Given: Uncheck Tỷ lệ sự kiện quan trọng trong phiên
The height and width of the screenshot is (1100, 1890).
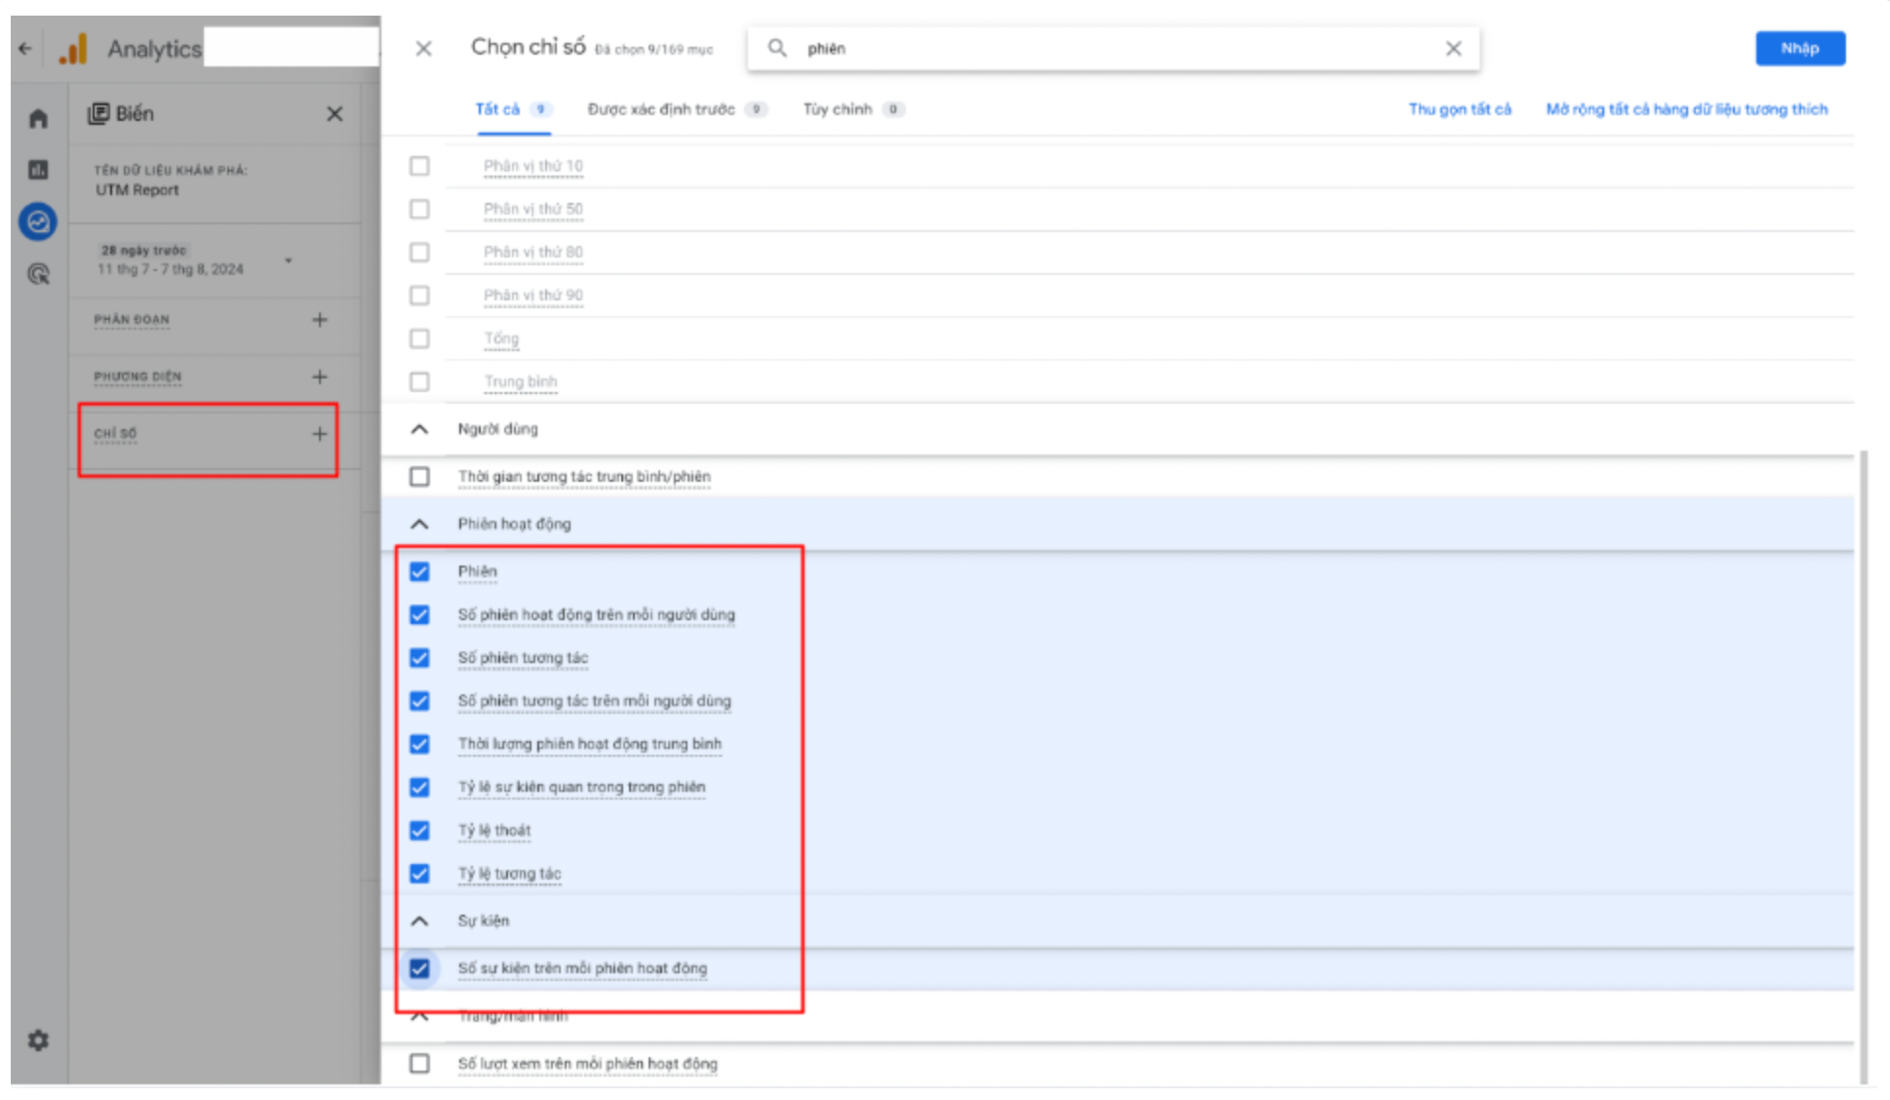Looking at the screenshot, I should (x=419, y=787).
